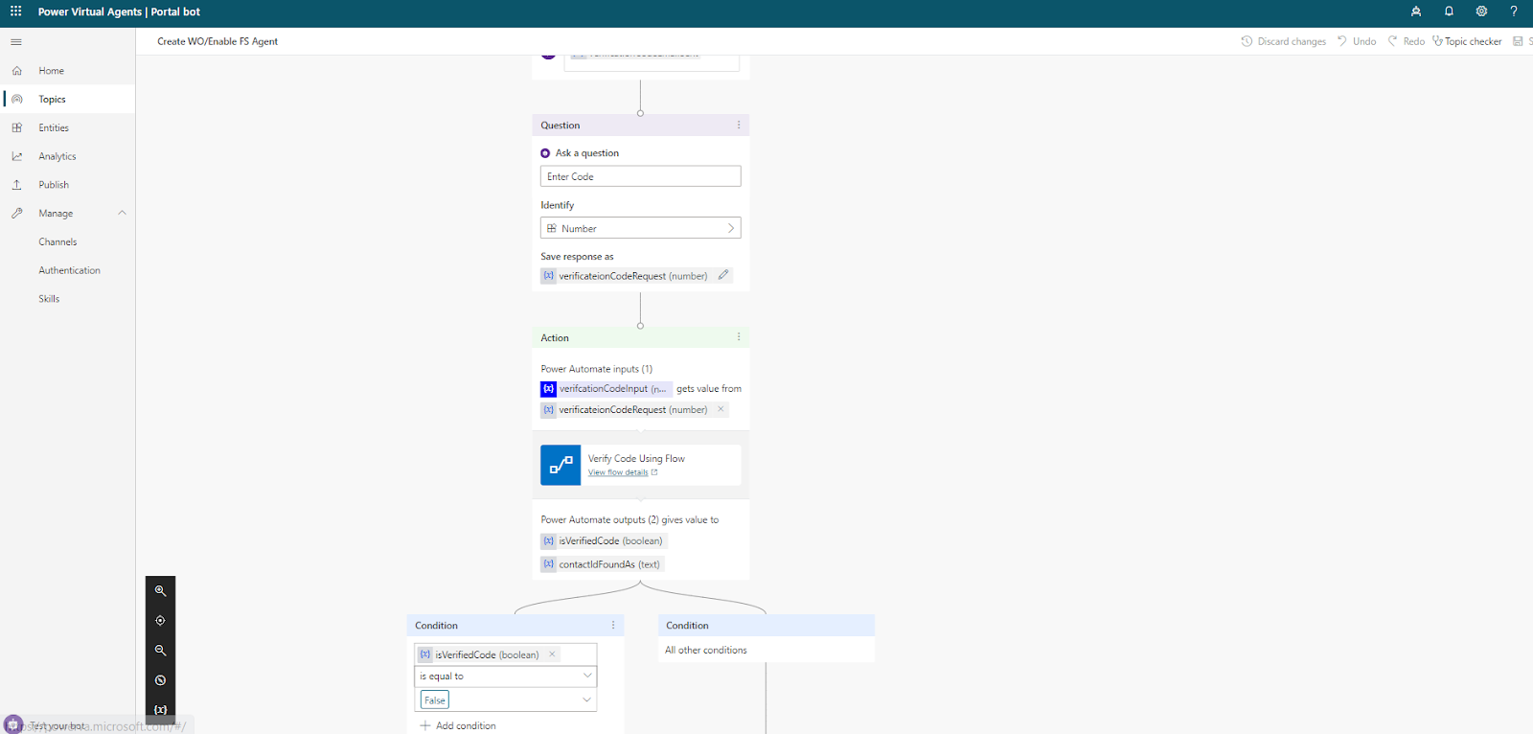The width and height of the screenshot is (1533, 734).
Task: Open the Action node options menu
Action: coord(739,337)
